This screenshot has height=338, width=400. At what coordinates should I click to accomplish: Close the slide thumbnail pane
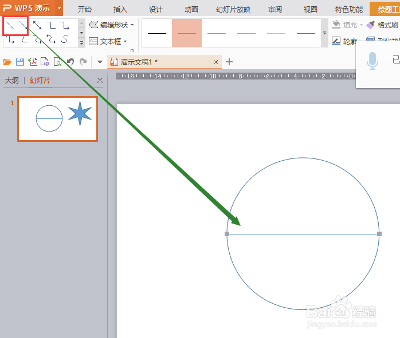click(100, 81)
